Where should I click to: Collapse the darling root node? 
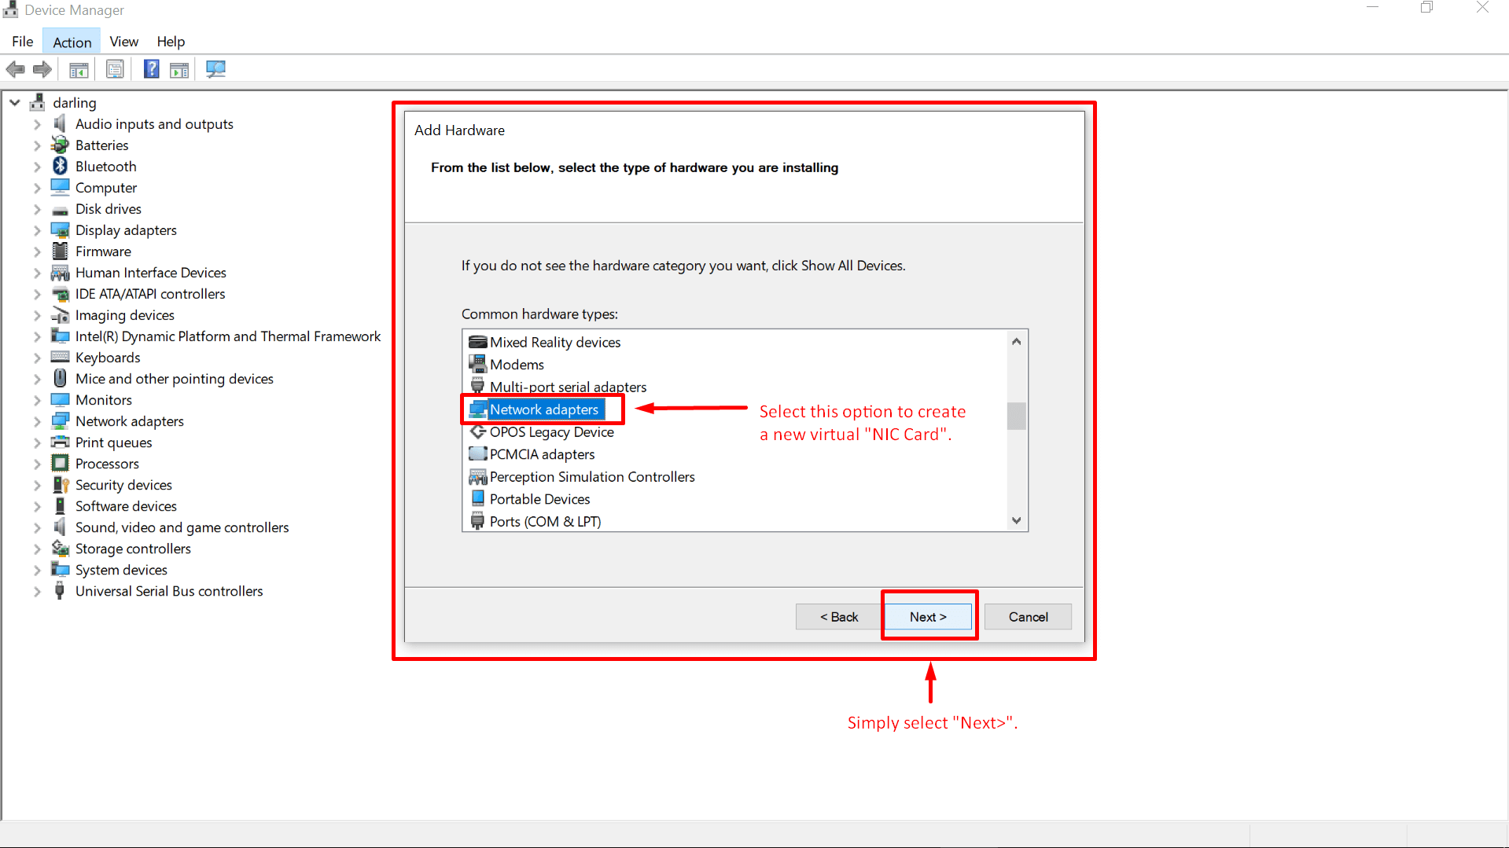point(14,102)
